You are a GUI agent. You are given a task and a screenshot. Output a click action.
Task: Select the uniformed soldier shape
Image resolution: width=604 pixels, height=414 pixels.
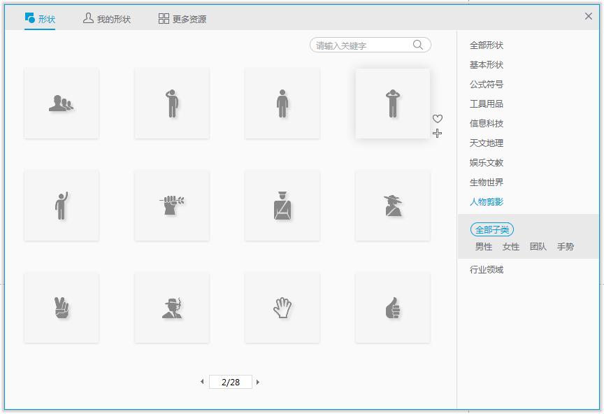coord(282,205)
